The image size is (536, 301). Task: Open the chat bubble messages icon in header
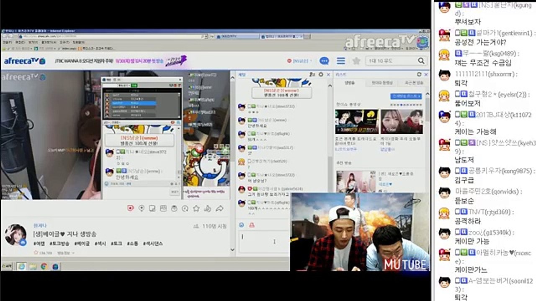point(324,61)
